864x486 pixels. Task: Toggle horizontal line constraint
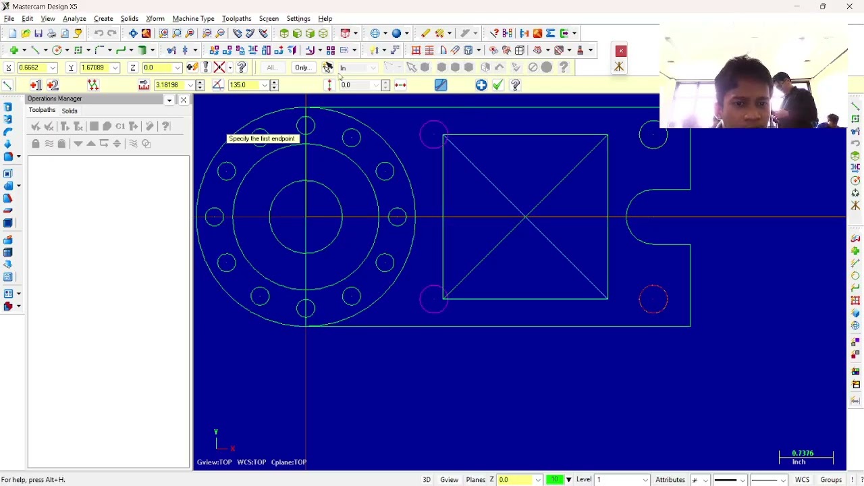[x=400, y=85]
